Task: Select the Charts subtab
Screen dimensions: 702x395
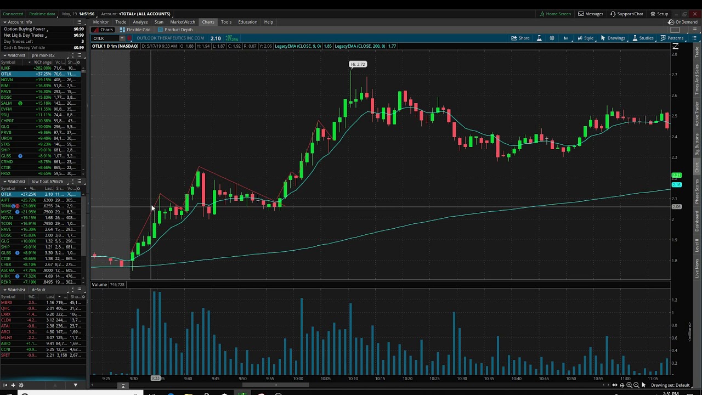Action: coord(104,30)
